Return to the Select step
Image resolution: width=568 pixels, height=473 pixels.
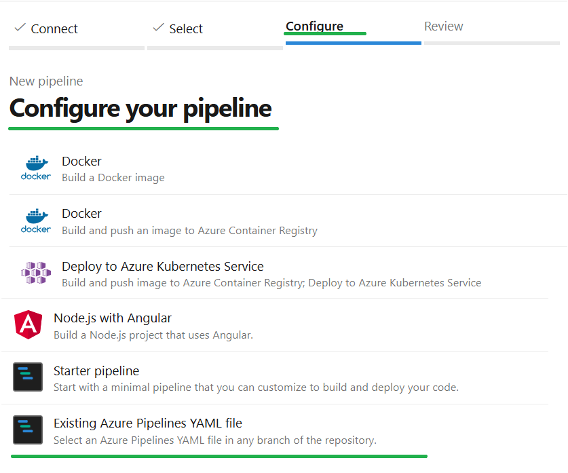pyautogui.click(x=186, y=29)
